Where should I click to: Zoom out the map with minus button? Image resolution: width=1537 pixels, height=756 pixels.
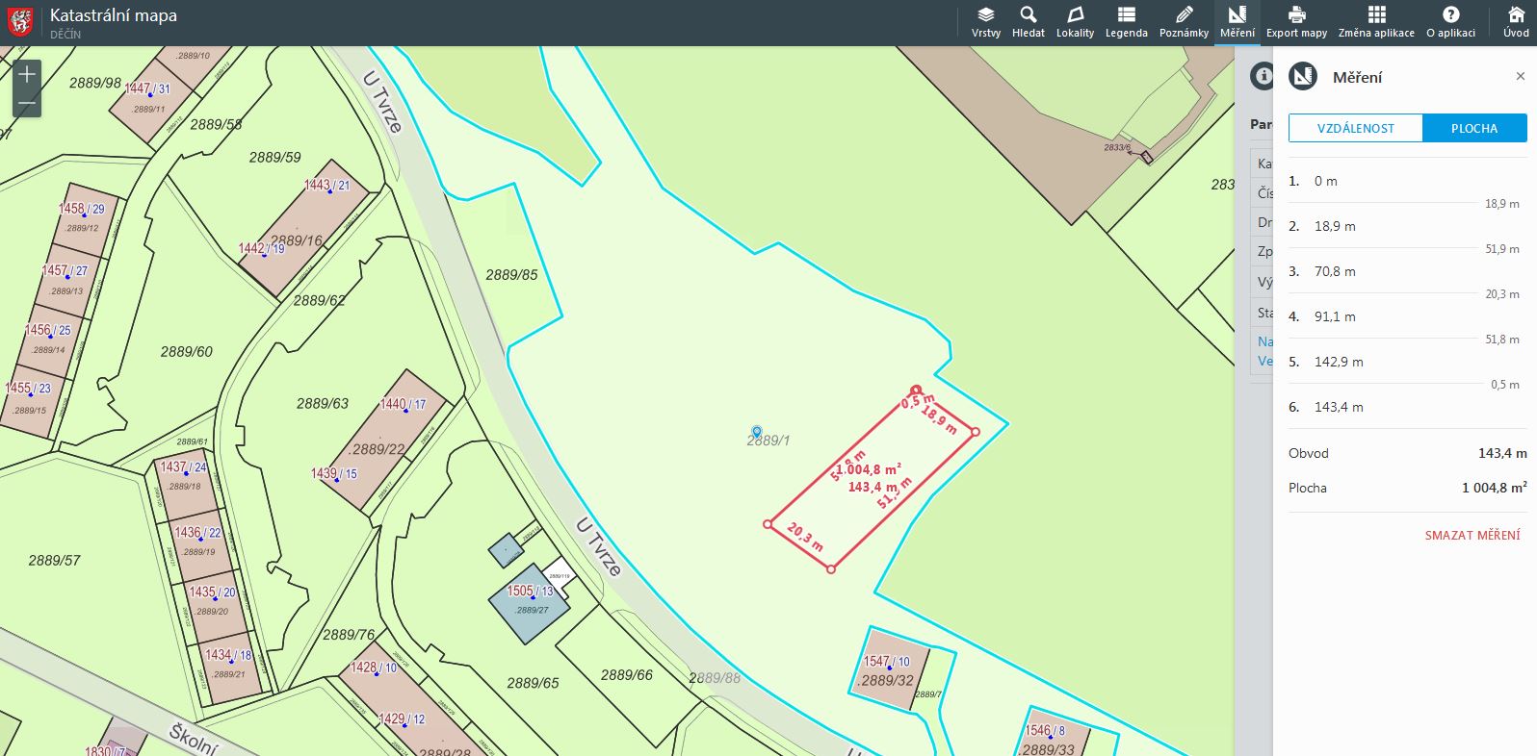pyautogui.click(x=27, y=103)
